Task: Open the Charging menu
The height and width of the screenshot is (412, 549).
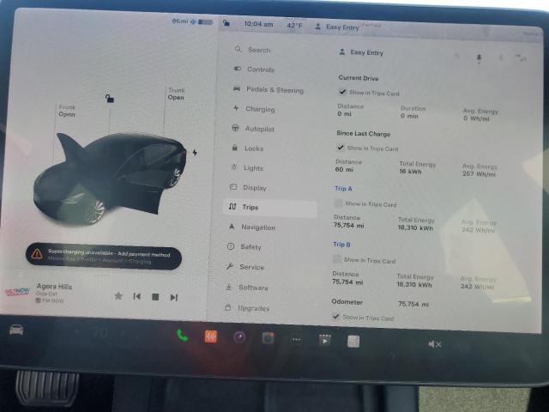Action: pos(254,109)
